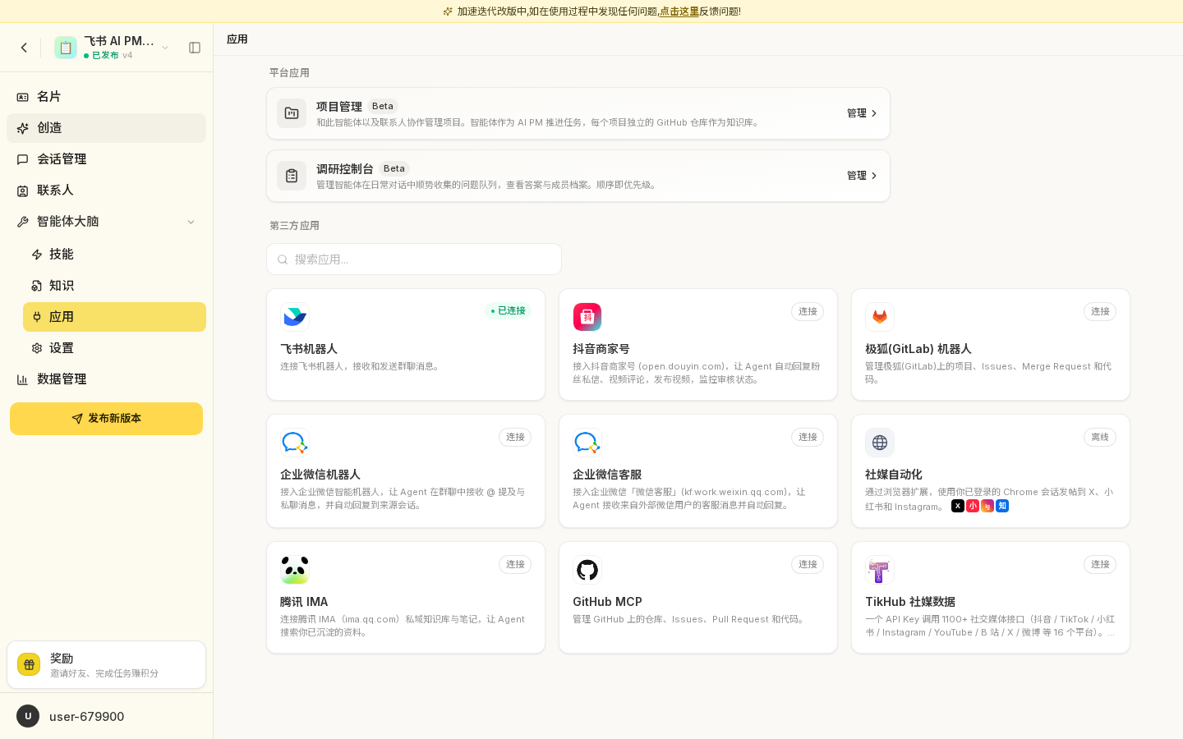This screenshot has height=739, width=1183.
Task: Click the 腾讯 IMA panda icon
Action: [x=295, y=570]
